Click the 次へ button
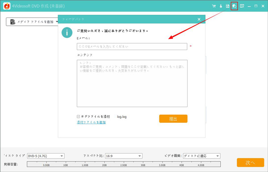The height and width of the screenshot is (172, 268). pyautogui.click(x=251, y=163)
